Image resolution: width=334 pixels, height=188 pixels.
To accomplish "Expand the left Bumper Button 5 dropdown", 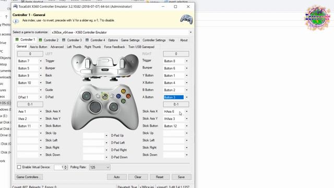I will pyautogui.click(x=41, y=68).
